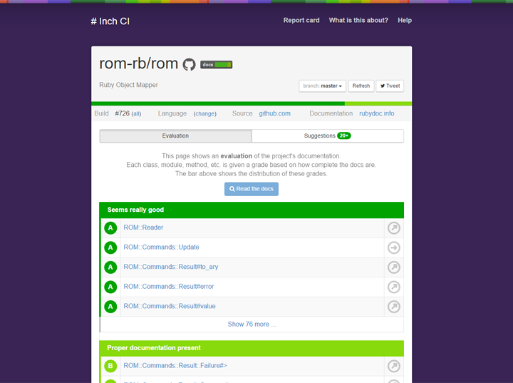The image size is (513, 383).
Task: Click light green segment of grade distribution bar
Action: tap(378, 103)
